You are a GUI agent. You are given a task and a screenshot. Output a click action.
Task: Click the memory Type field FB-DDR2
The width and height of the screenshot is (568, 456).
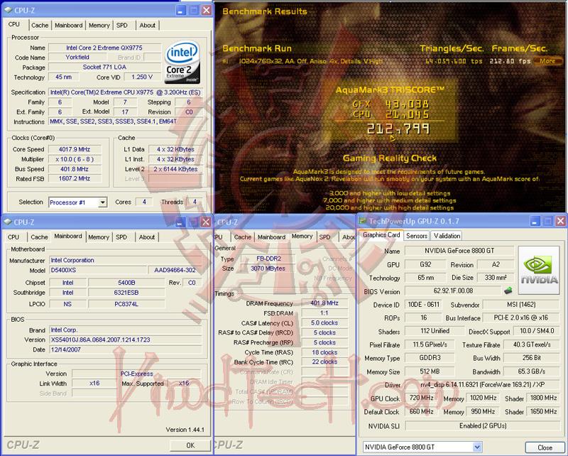click(268, 259)
